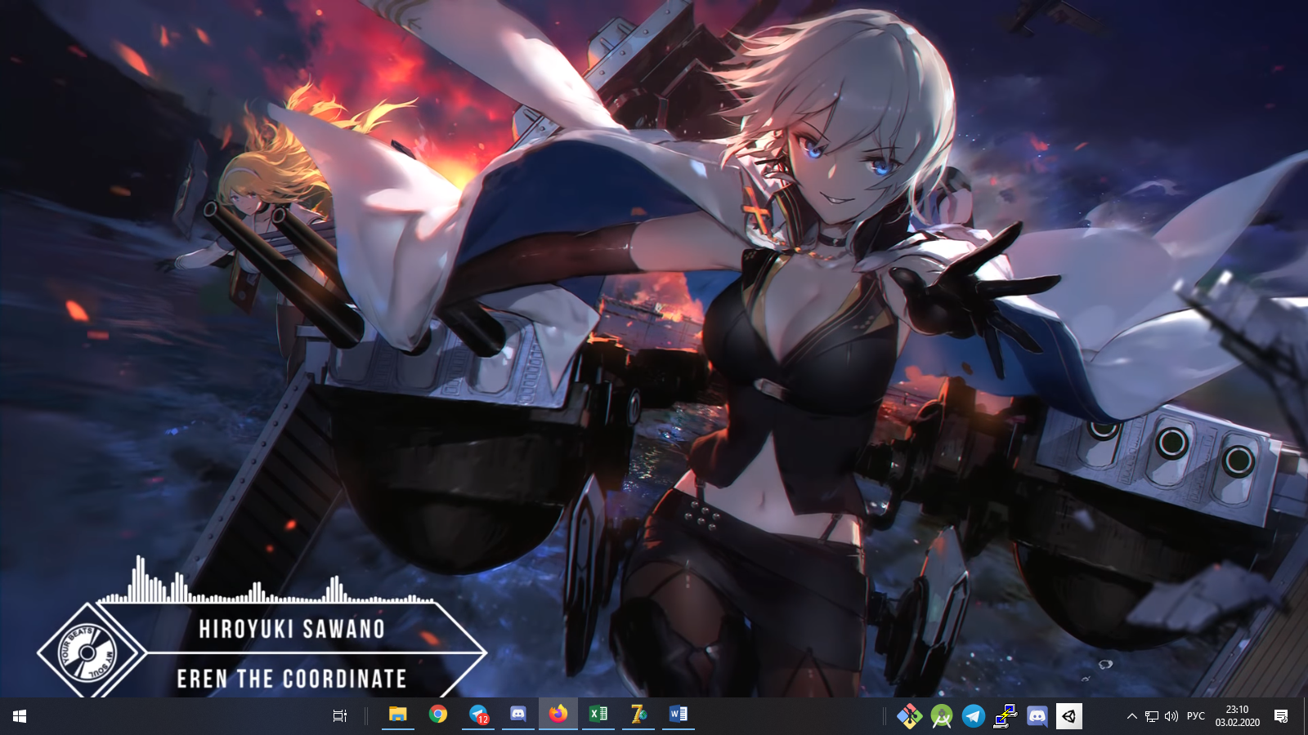
Task: Open the volume control tray icon
Action: point(1171,716)
